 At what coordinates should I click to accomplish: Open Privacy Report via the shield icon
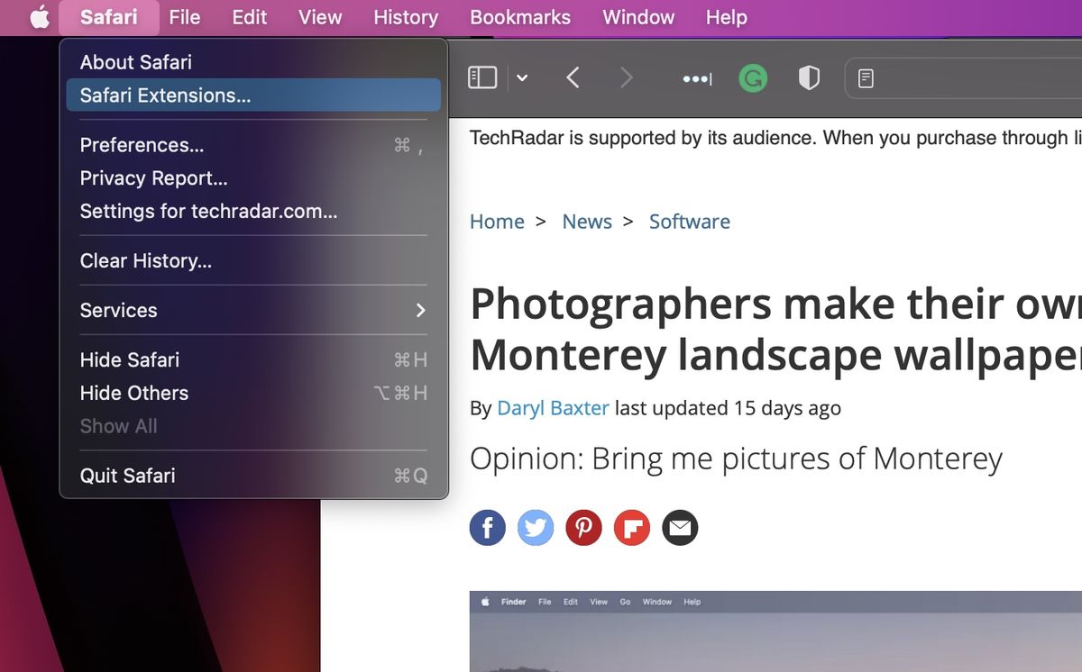(809, 77)
